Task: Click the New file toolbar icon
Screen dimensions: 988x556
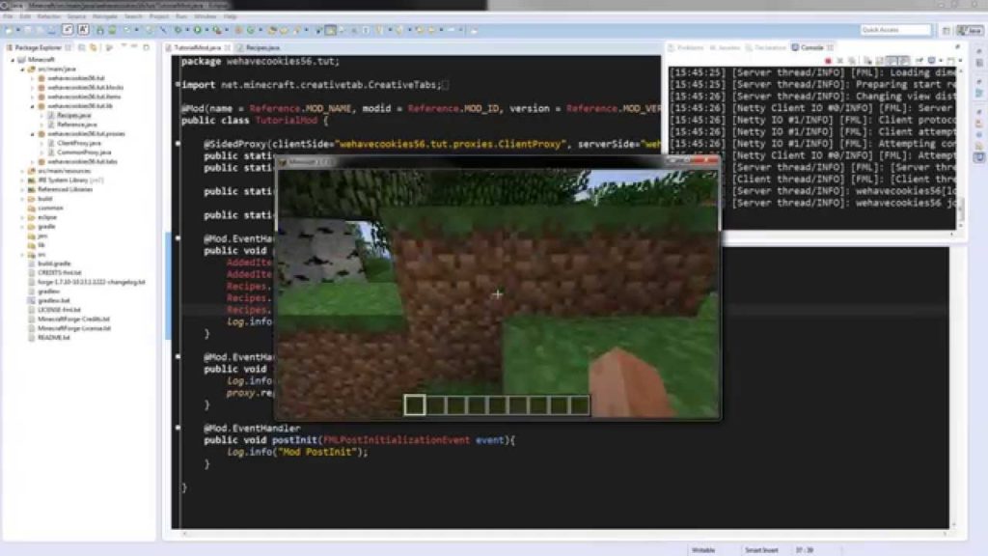Action: click(9, 30)
